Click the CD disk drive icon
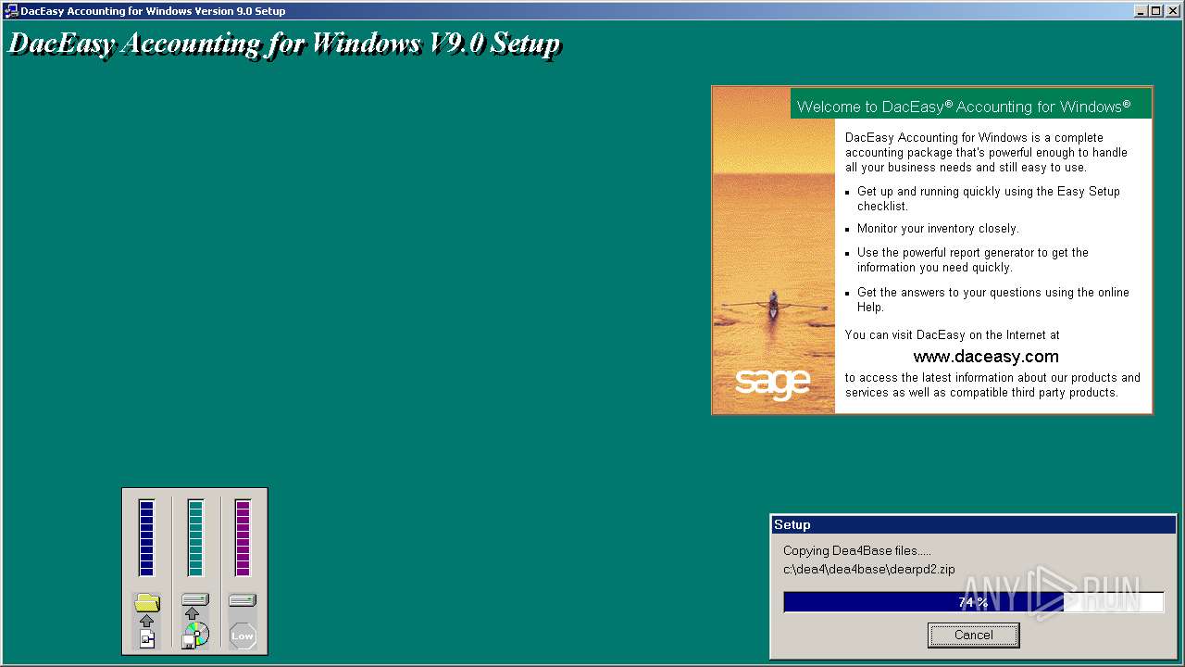 coord(195,635)
